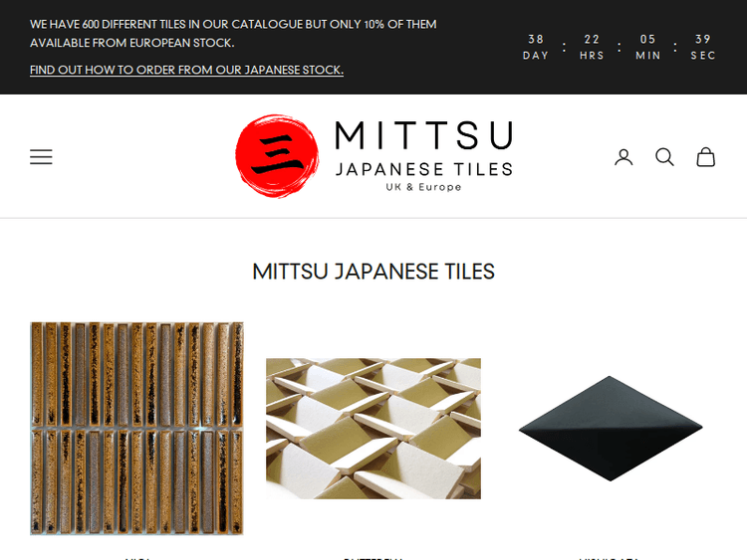Click the countdown hours value

point(592,39)
